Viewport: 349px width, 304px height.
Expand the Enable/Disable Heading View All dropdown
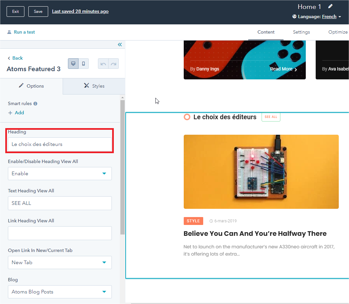60,174
